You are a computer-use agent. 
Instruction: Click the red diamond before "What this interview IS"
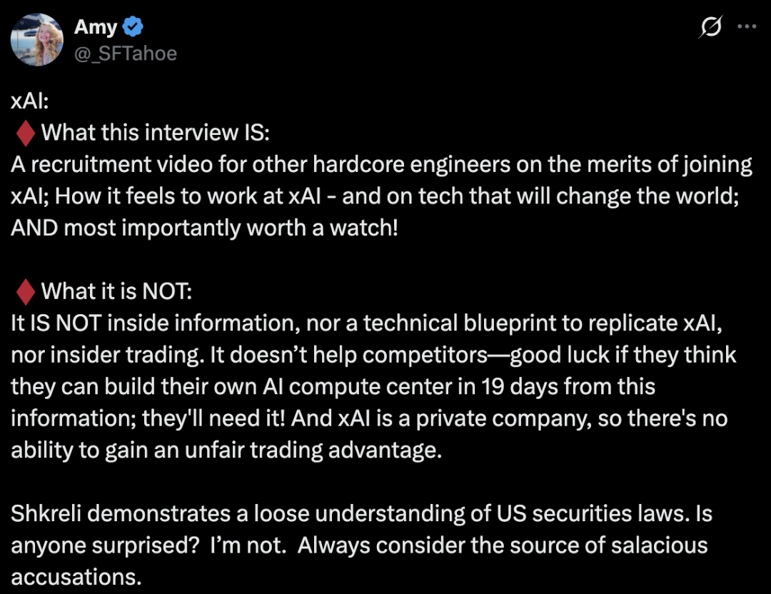(x=25, y=134)
